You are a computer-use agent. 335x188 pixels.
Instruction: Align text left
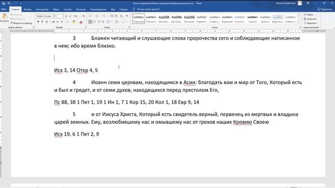coord(90,22)
